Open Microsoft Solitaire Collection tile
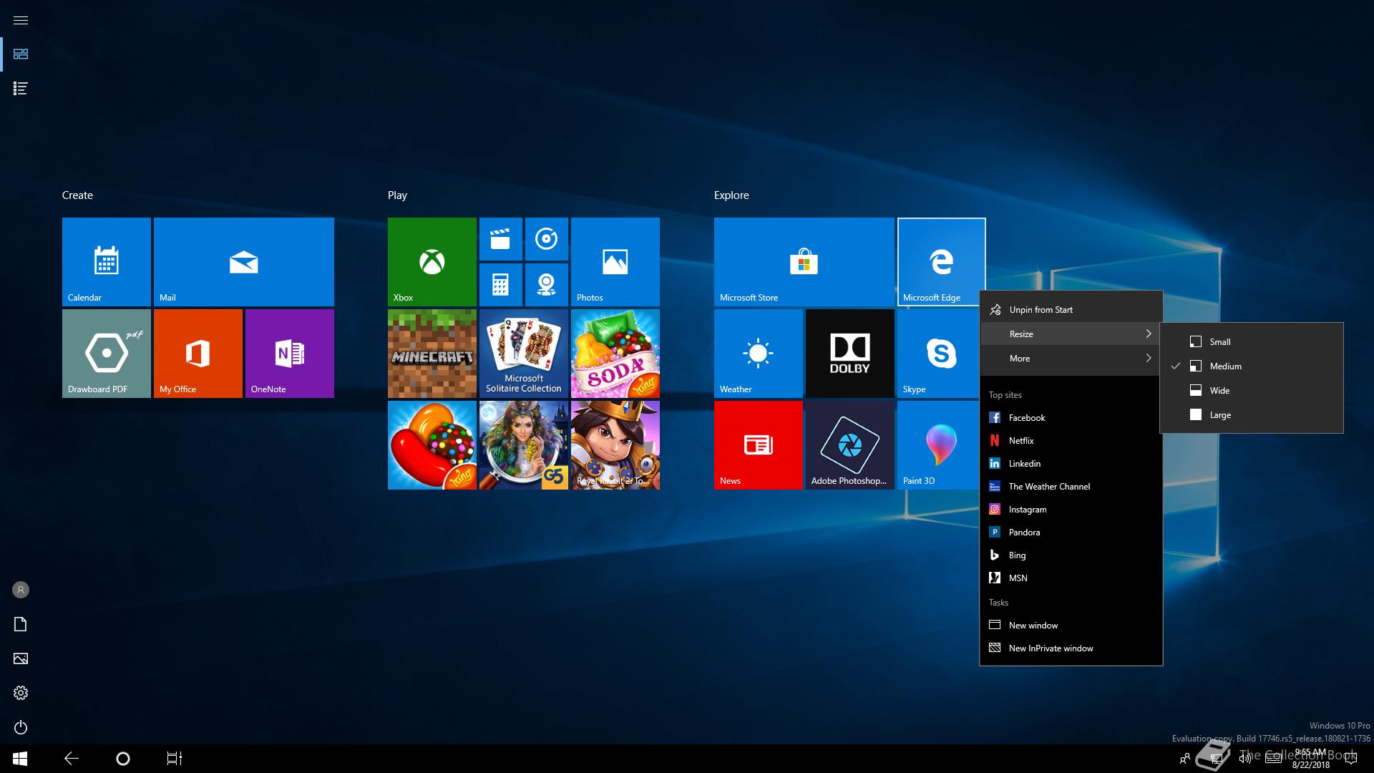The height and width of the screenshot is (773, 1374). [523, 354]
